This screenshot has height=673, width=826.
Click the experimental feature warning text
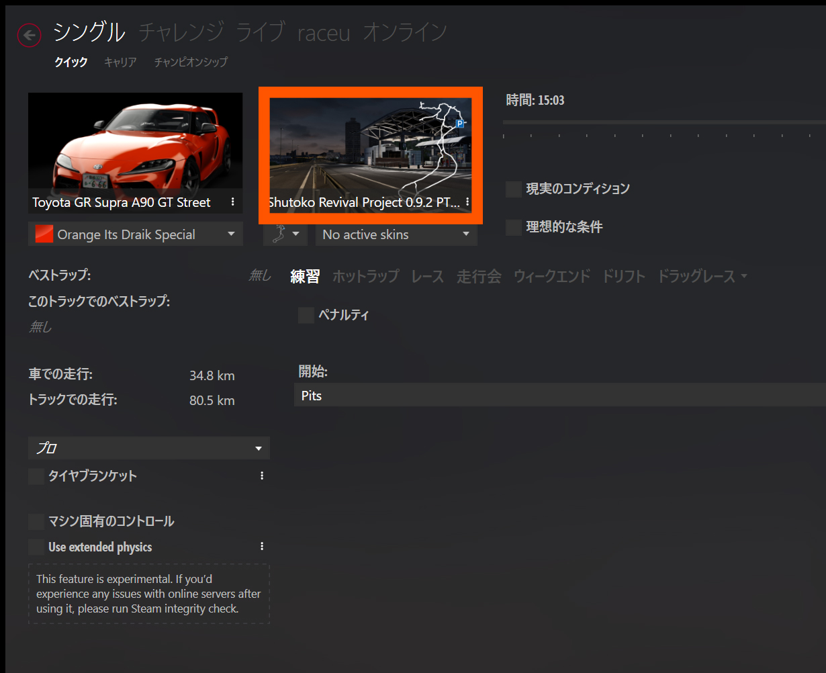tap(148, 594)
